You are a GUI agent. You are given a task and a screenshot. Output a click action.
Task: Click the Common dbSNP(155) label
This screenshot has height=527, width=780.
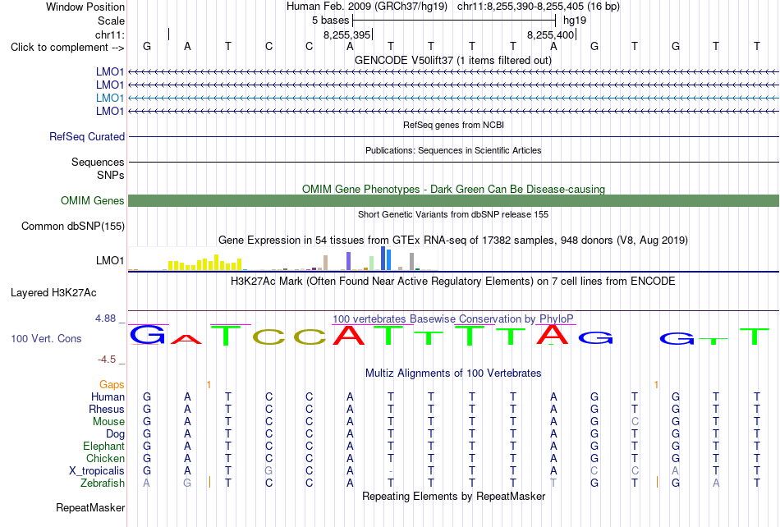pyautogui.click(x=72, y=227)
